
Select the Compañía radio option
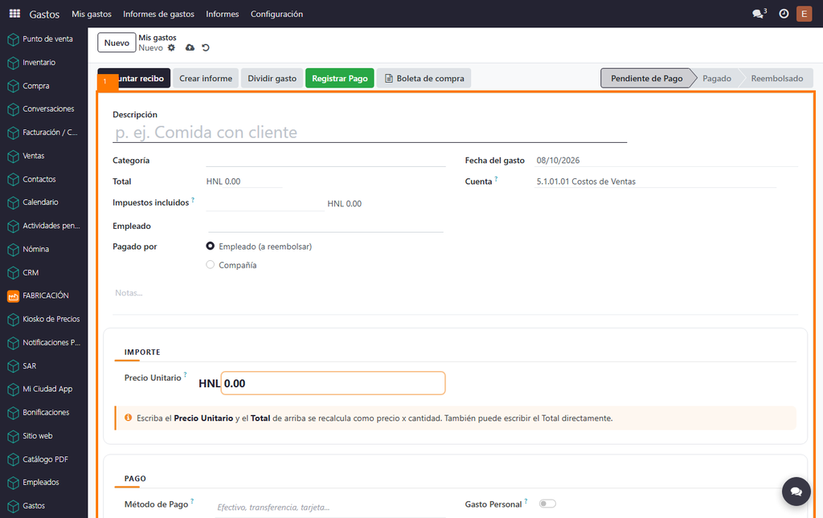[x=211, y=265]
